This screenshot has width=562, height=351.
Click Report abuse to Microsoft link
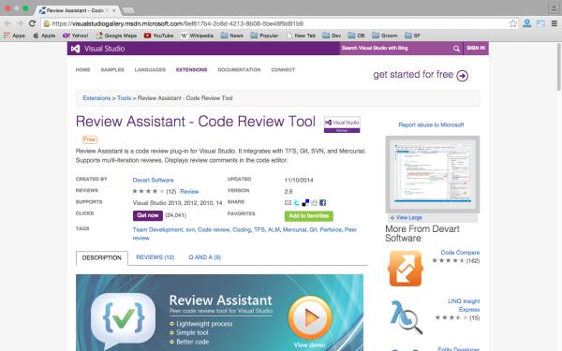point(431,125)
